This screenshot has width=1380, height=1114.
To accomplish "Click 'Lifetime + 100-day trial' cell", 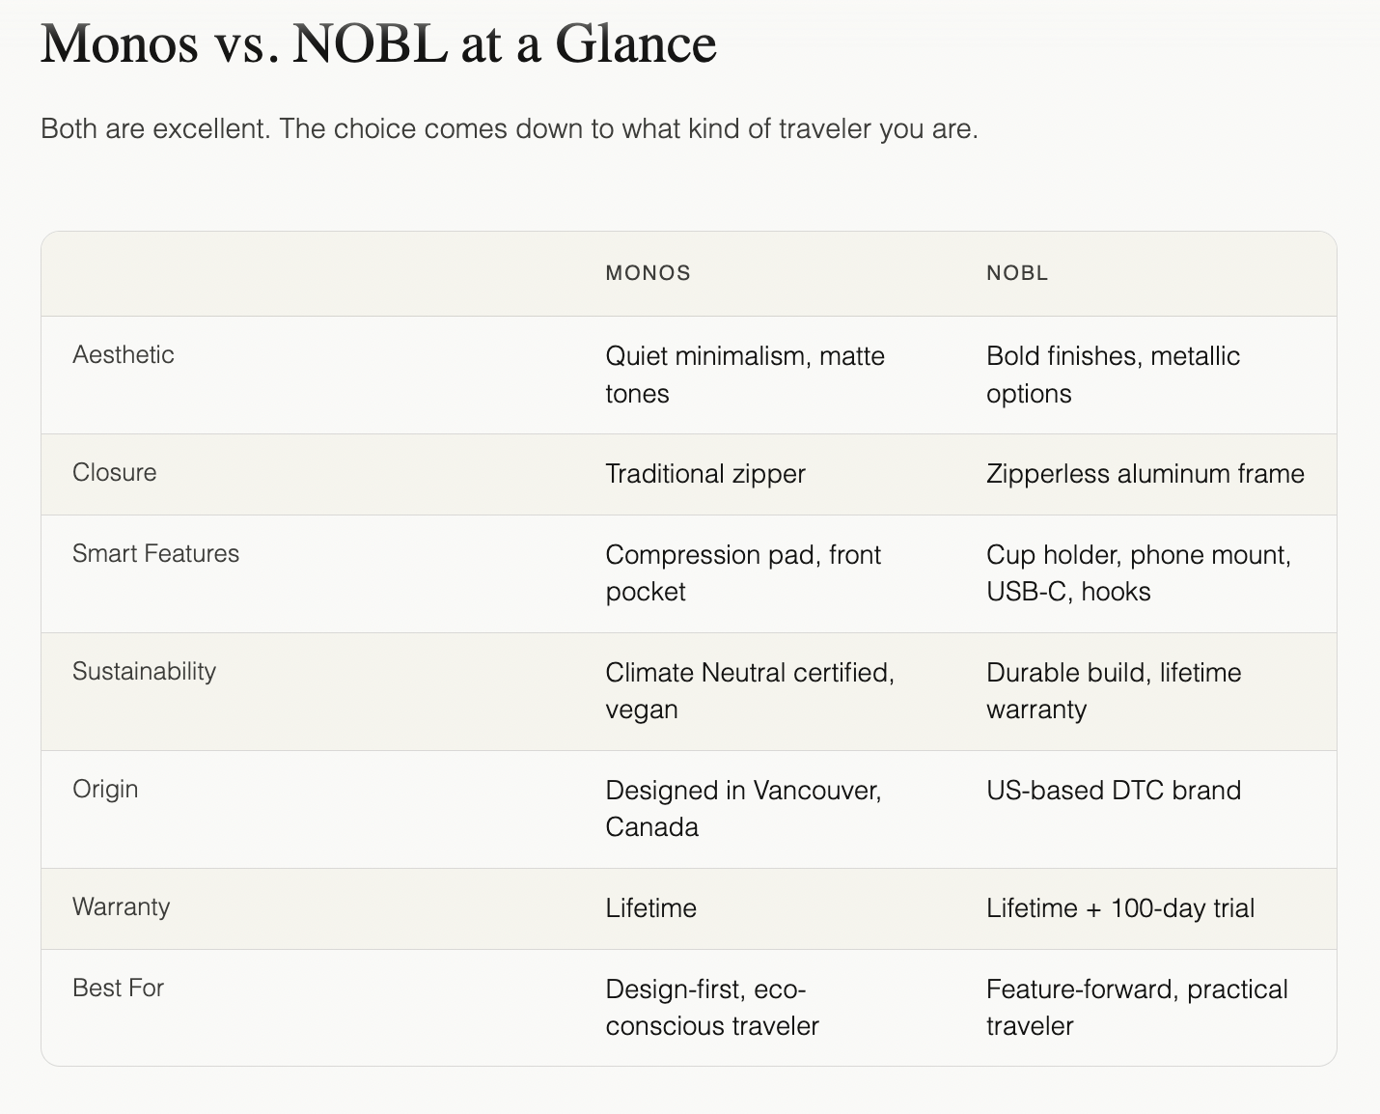I will (x=1119, y=908).
